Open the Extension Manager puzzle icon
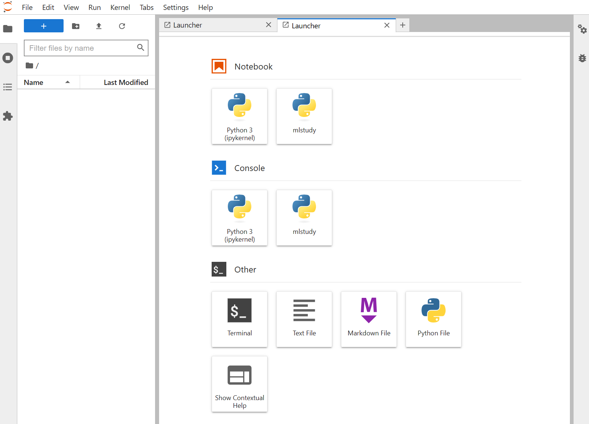The image size is (589, 424). pyautogui.click(x=8, y=116)
